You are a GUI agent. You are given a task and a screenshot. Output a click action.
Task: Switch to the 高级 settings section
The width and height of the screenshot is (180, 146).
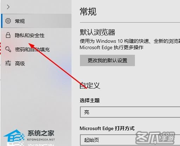(x=36, y=63)
